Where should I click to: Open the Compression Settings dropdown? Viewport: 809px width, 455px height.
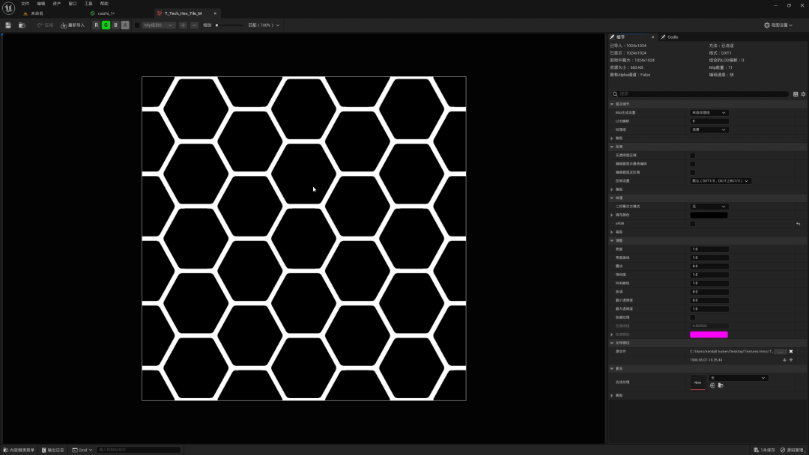(x=721, y=181)
